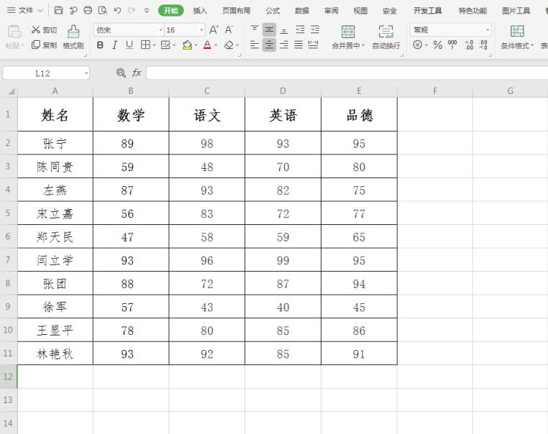Toggle vertical middle alignment button
This screenshot has height=434, width=548.
tap(269, 29)
